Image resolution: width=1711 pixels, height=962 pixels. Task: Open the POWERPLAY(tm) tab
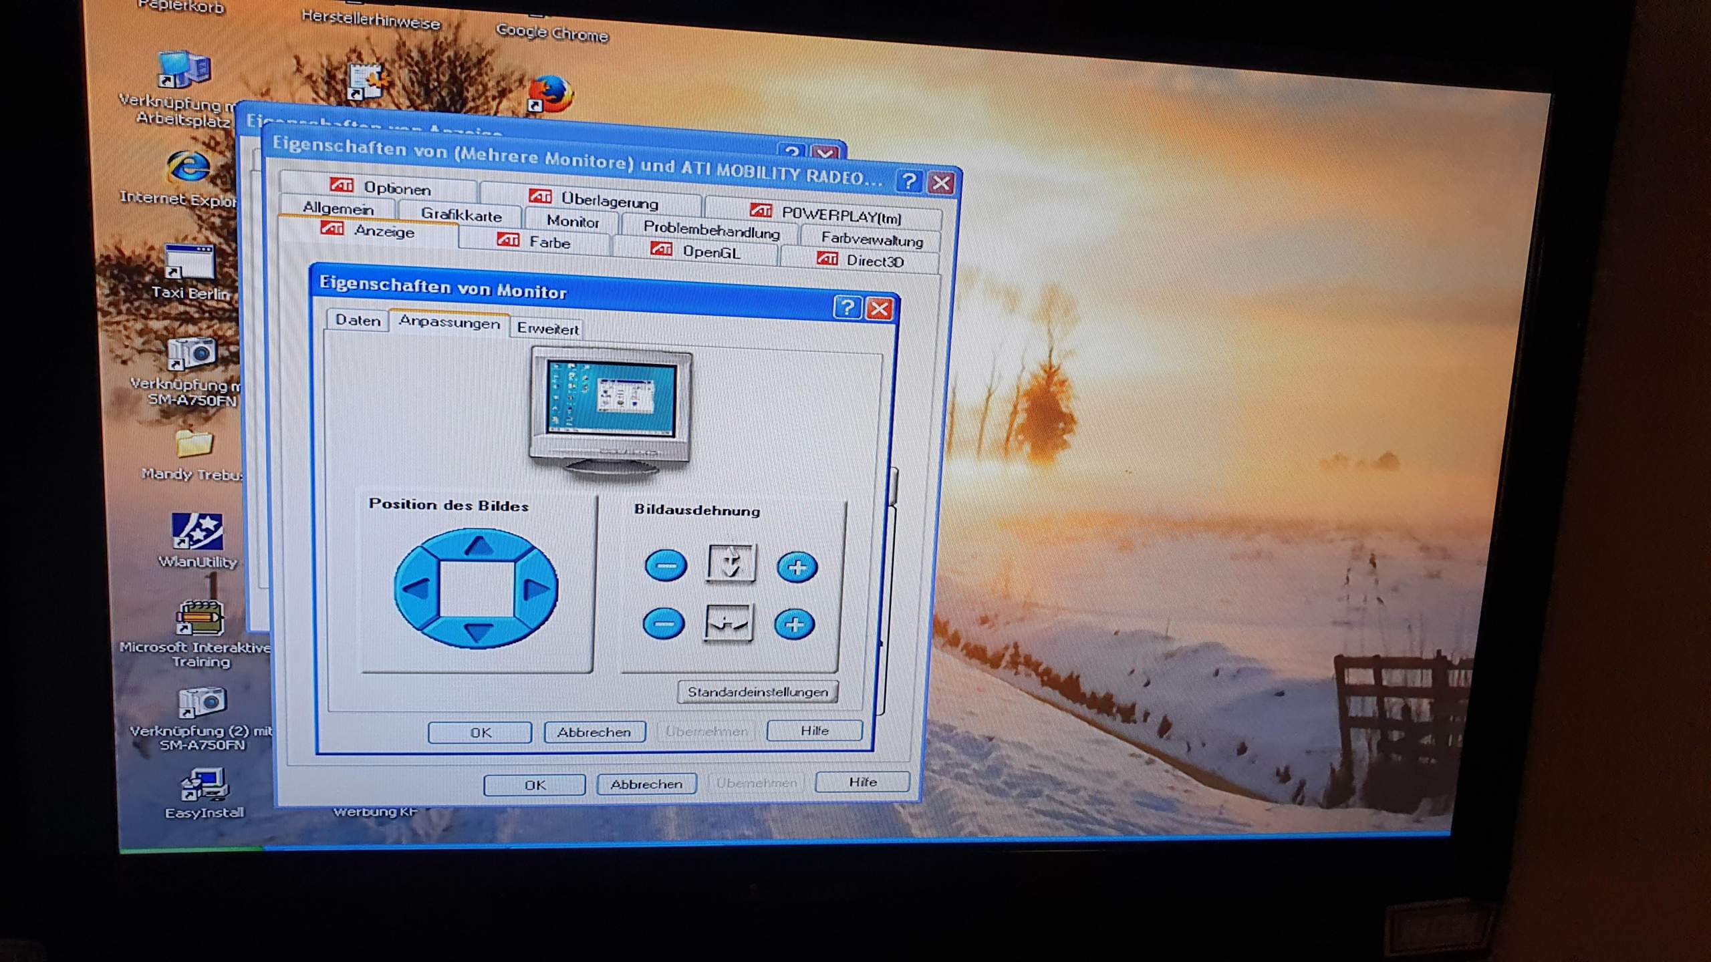click(825, 214)
